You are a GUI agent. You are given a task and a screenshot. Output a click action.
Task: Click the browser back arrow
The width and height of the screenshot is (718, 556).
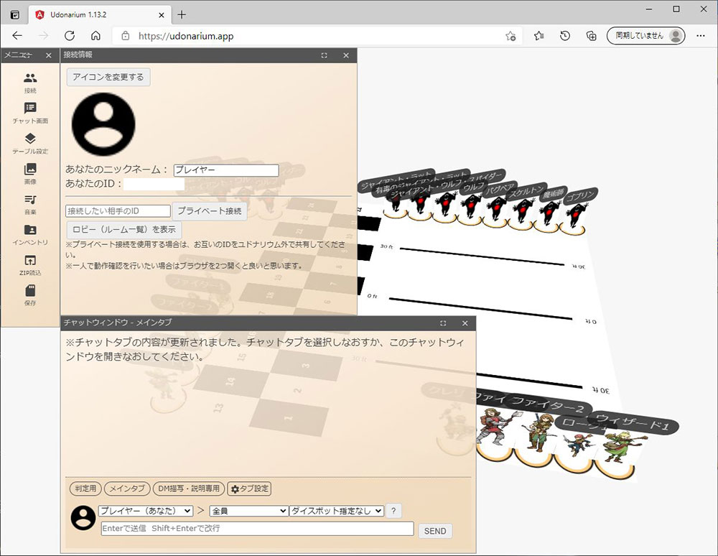coord(17,36)
